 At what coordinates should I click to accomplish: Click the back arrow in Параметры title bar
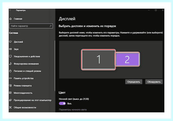click(10, 10)
